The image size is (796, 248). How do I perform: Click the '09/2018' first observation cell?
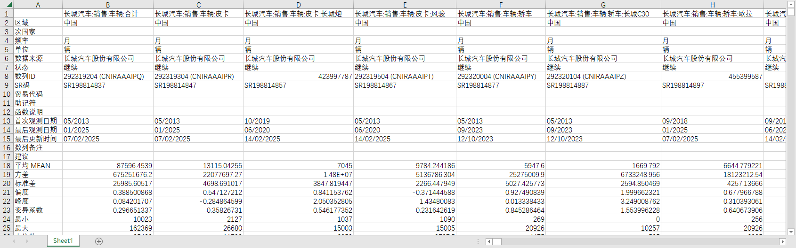click(712, 121)
